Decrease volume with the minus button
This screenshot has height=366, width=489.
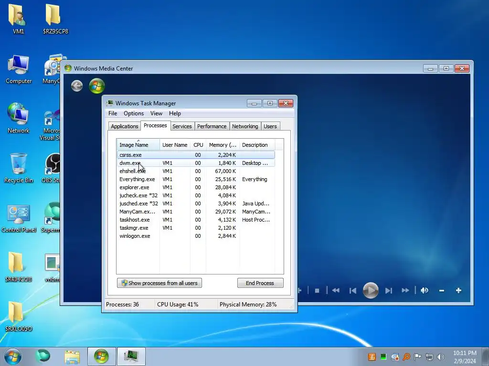point(442,291)
